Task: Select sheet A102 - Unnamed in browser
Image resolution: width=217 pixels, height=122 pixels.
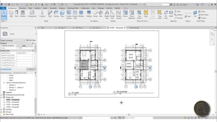Action: [13, 102]
